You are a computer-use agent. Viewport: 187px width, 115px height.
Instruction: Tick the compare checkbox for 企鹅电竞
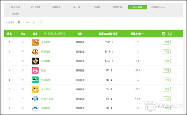(x=22, y=61)
